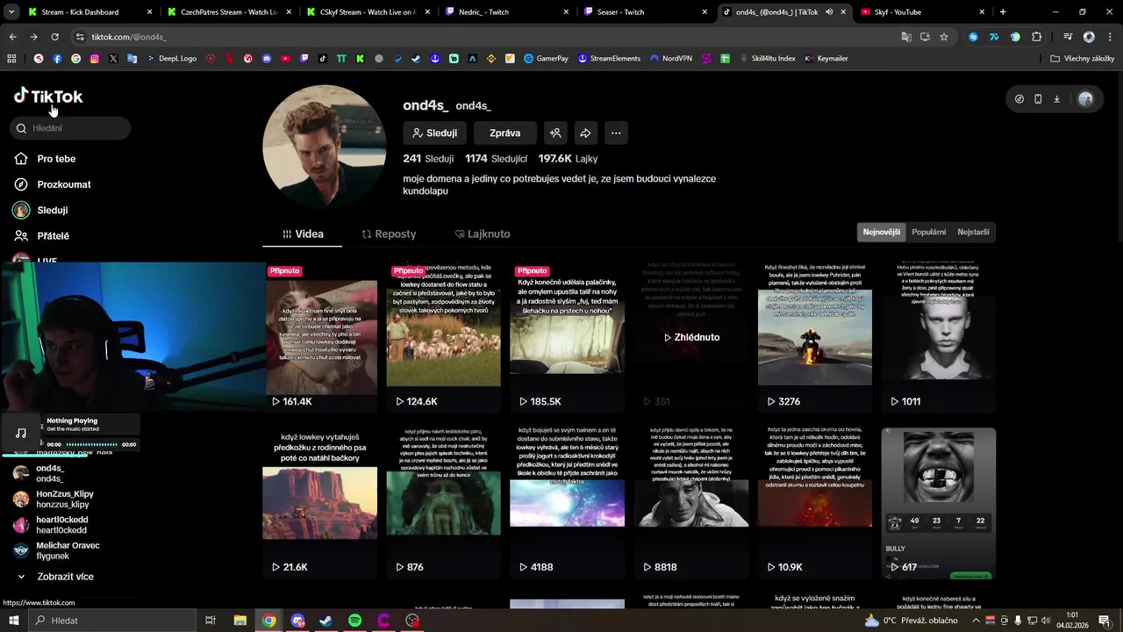Open the Pro tebe feed
This screenshot has width=1123, height=632.
tap(45, 159)
